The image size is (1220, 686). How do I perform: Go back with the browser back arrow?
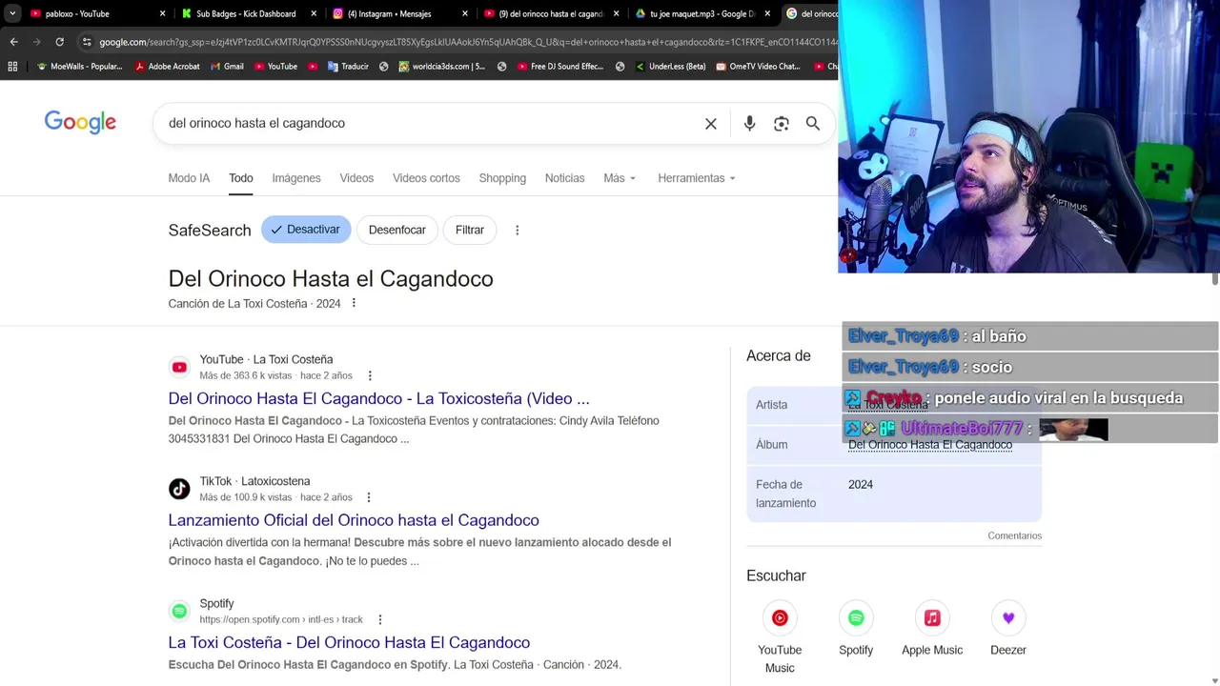(x=13, y=42)
